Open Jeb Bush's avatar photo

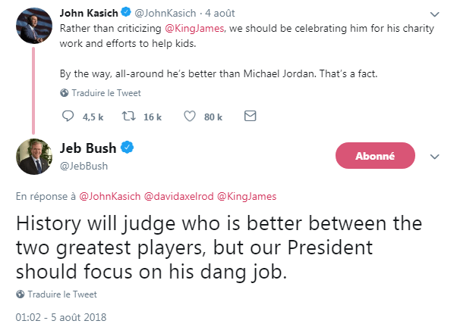33,156
